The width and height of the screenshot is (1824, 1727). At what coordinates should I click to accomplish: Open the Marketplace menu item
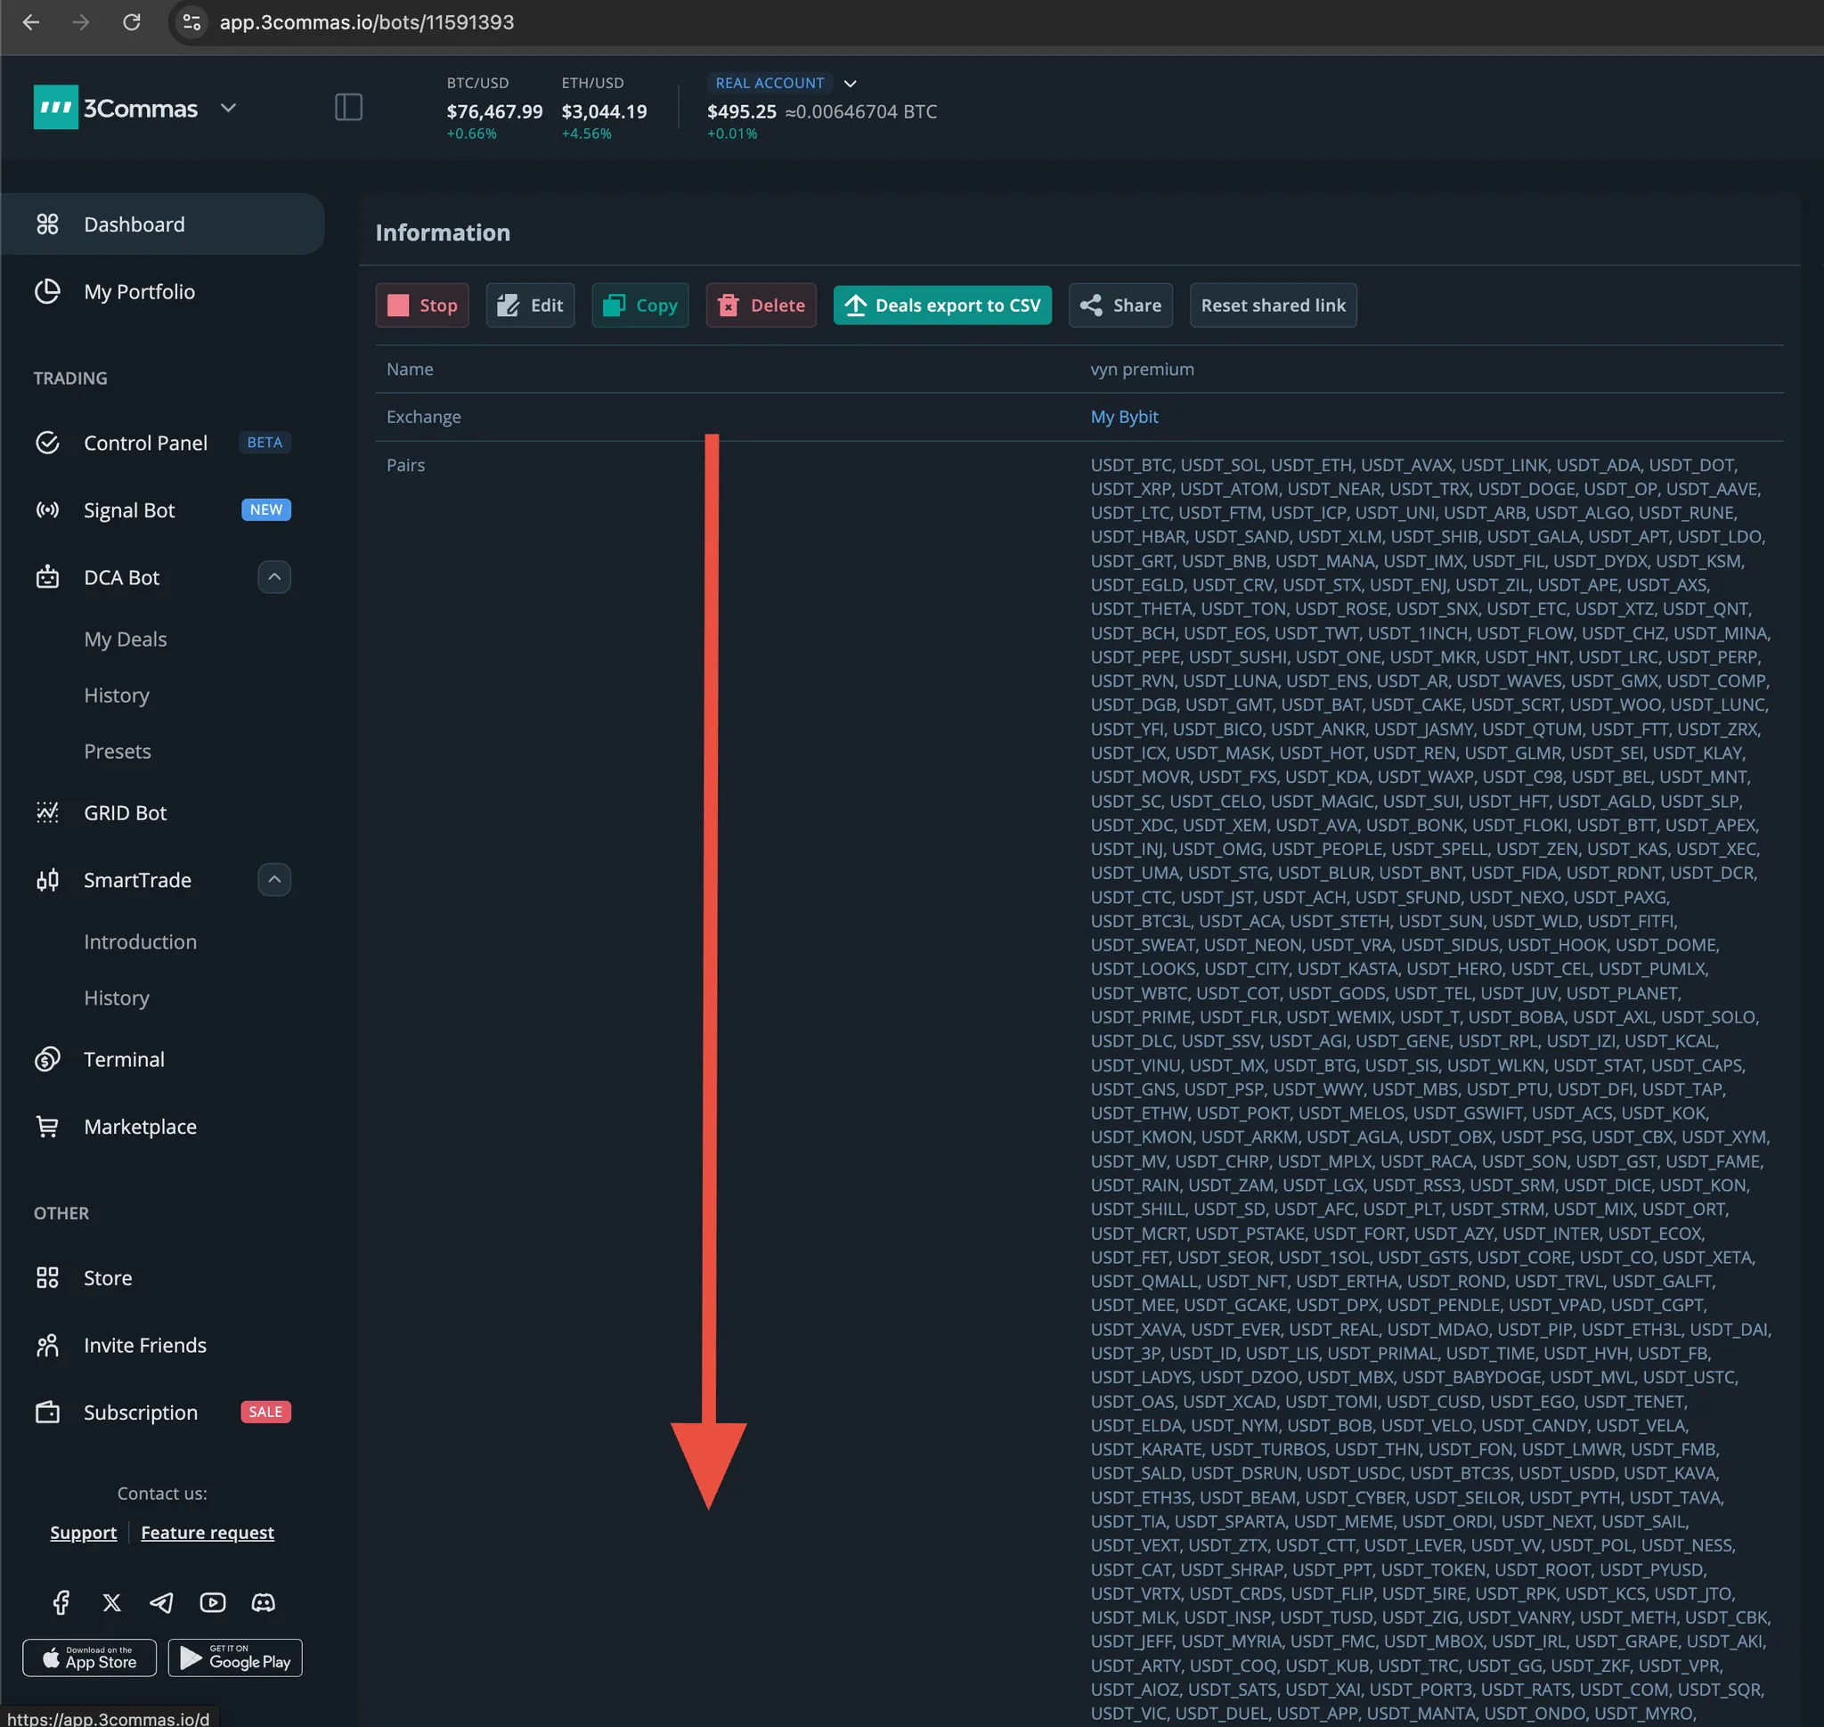pyautogui.click(x=140, y=1127)
